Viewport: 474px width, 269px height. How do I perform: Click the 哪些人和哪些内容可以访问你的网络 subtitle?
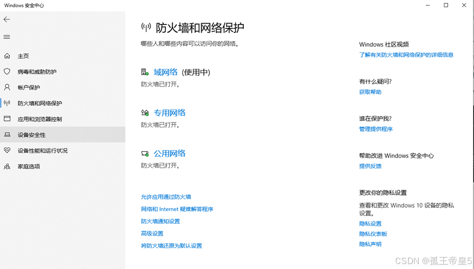coord(190,44)
